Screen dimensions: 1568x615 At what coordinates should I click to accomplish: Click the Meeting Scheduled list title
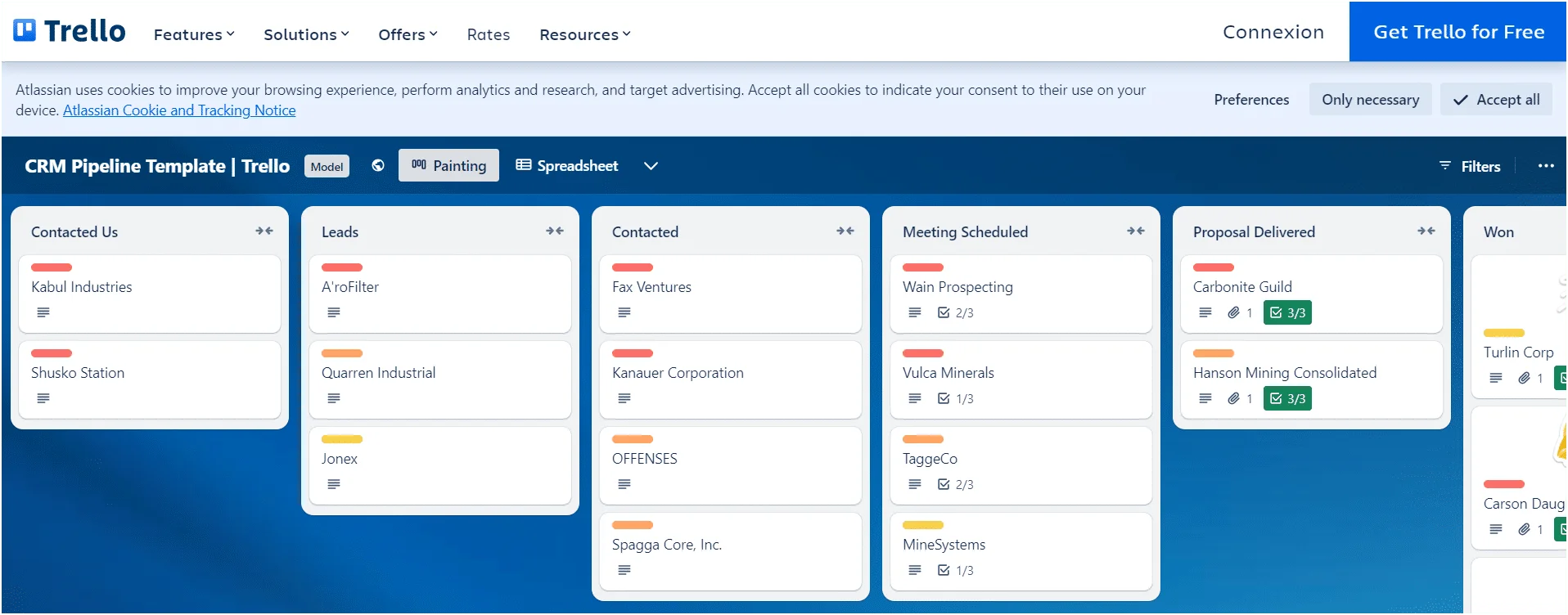point(965,232)
